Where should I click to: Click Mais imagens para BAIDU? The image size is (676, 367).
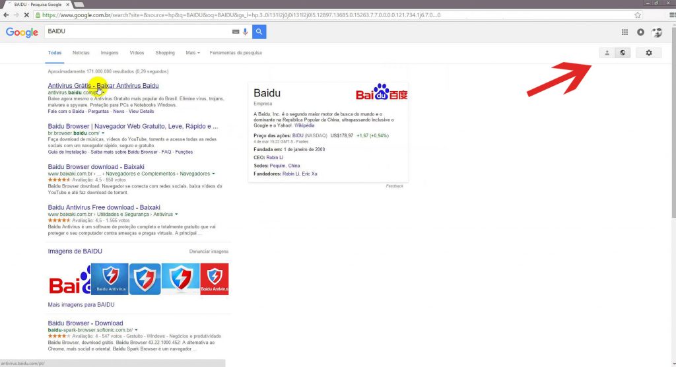click(x=81, y=304)
